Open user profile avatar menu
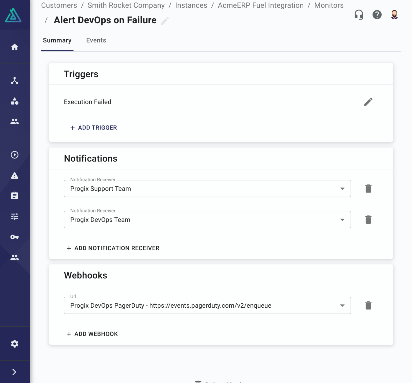Viewport: 412px width, 383px height. (394, 15)
